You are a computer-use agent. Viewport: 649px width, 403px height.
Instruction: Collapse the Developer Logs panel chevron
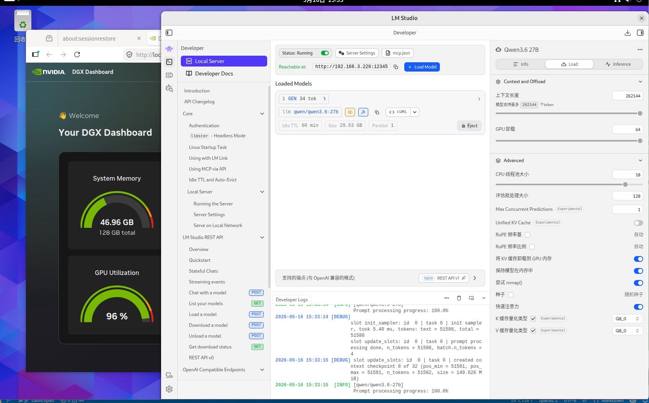pos(484,298)
